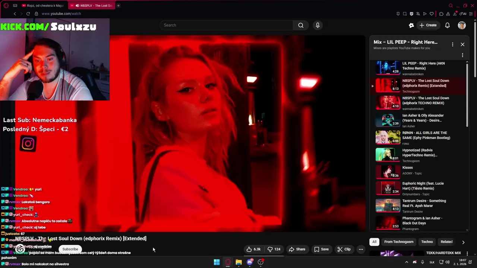This screenshot has width=477, height=268.
Task: Open the easy setup sliders icon
Action: point(471,14)
